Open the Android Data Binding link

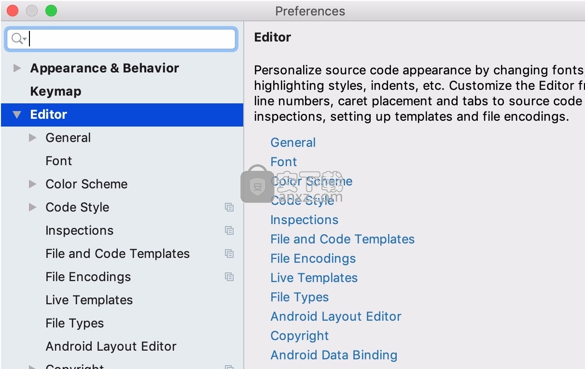[334, 355]
